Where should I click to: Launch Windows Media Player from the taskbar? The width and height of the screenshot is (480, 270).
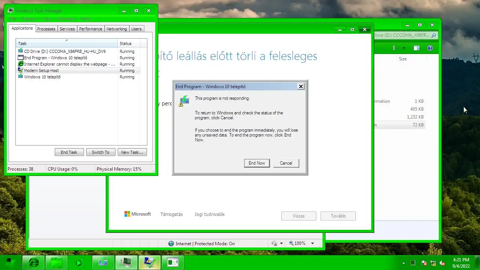pyautogui.click(x=78, y=262)
